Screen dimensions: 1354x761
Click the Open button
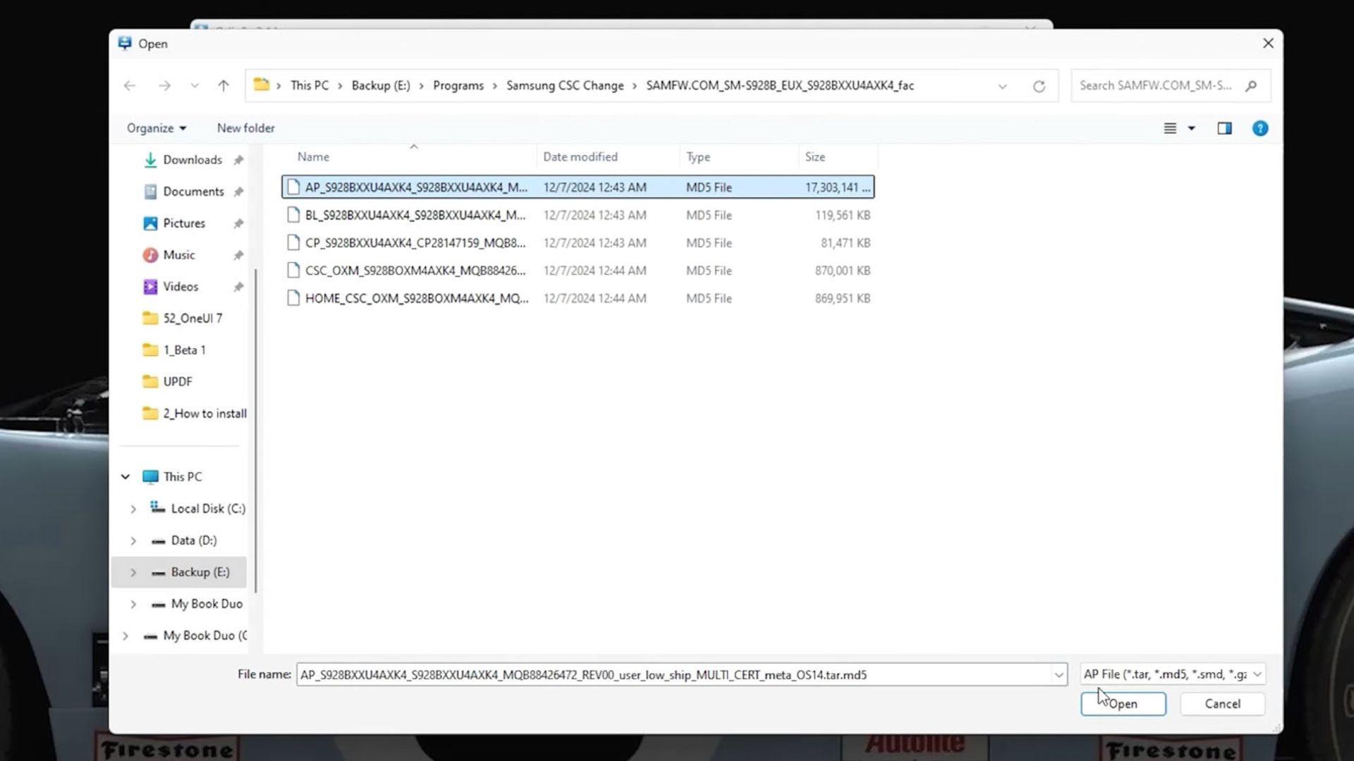pos(1123,704)
